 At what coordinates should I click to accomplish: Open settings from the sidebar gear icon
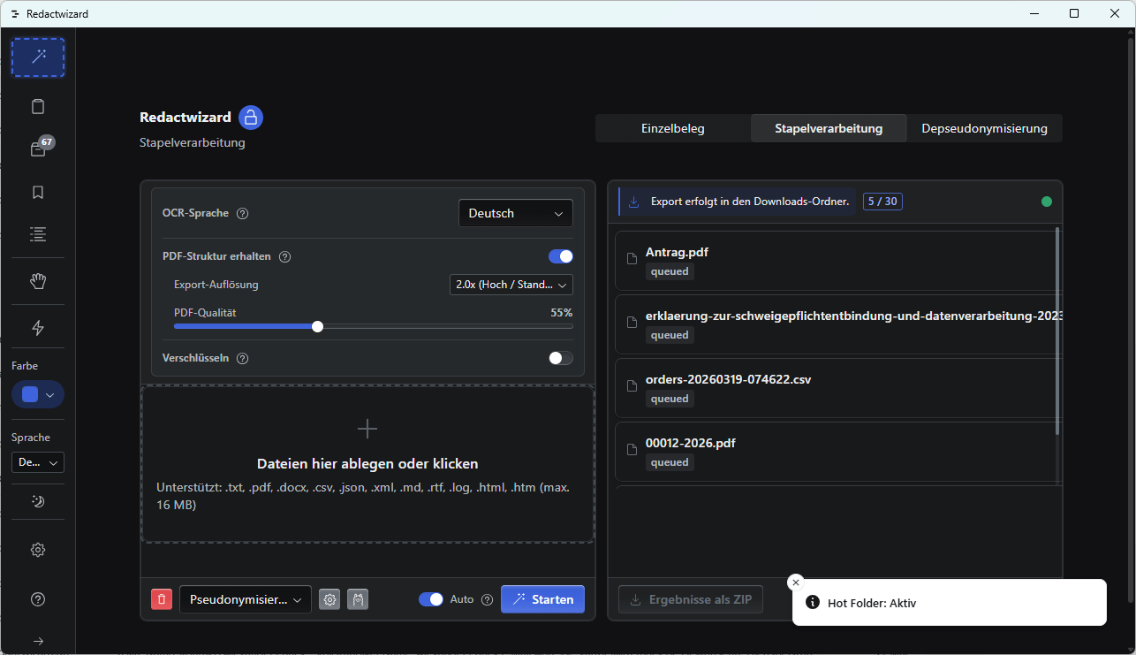click(38, 550)
